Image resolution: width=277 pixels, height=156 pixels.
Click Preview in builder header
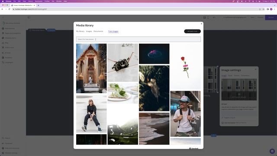[260, 17]
